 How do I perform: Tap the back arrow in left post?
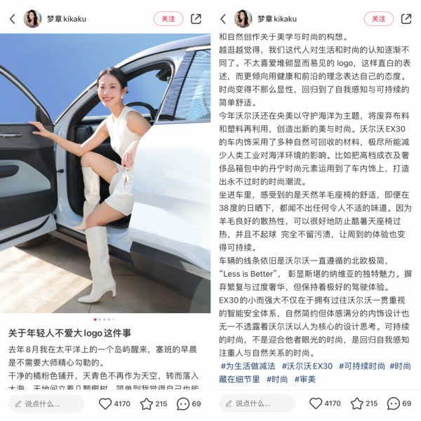click(13, 19)
